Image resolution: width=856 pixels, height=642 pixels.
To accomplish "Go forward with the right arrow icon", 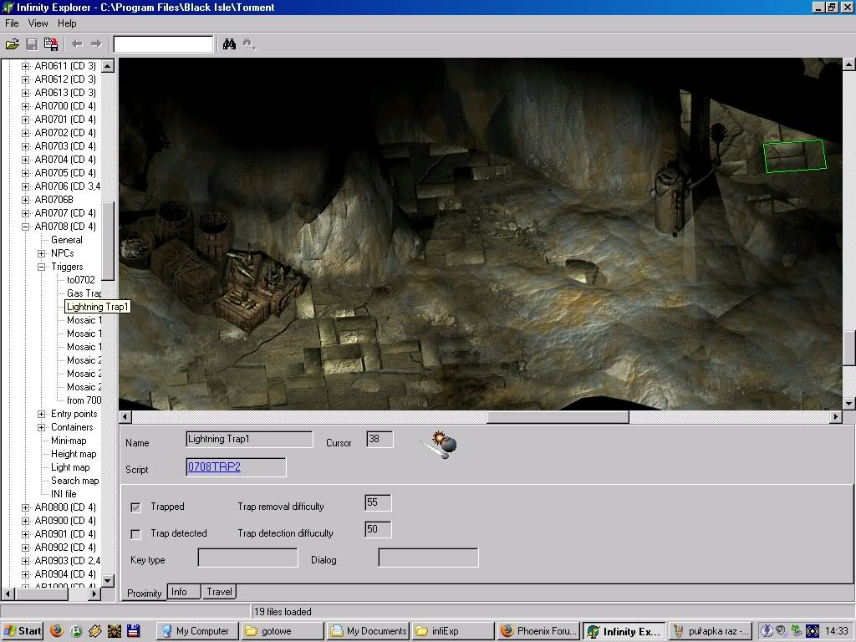I will [x=96, y=43].
